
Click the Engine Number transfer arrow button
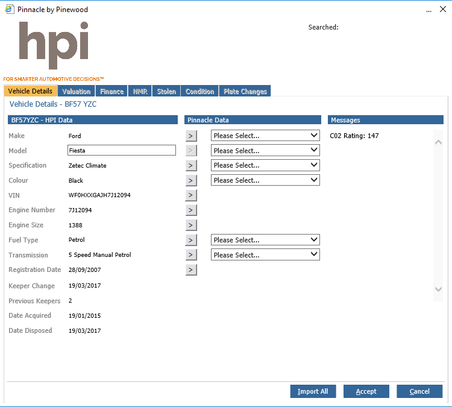[x=191, y=210]
